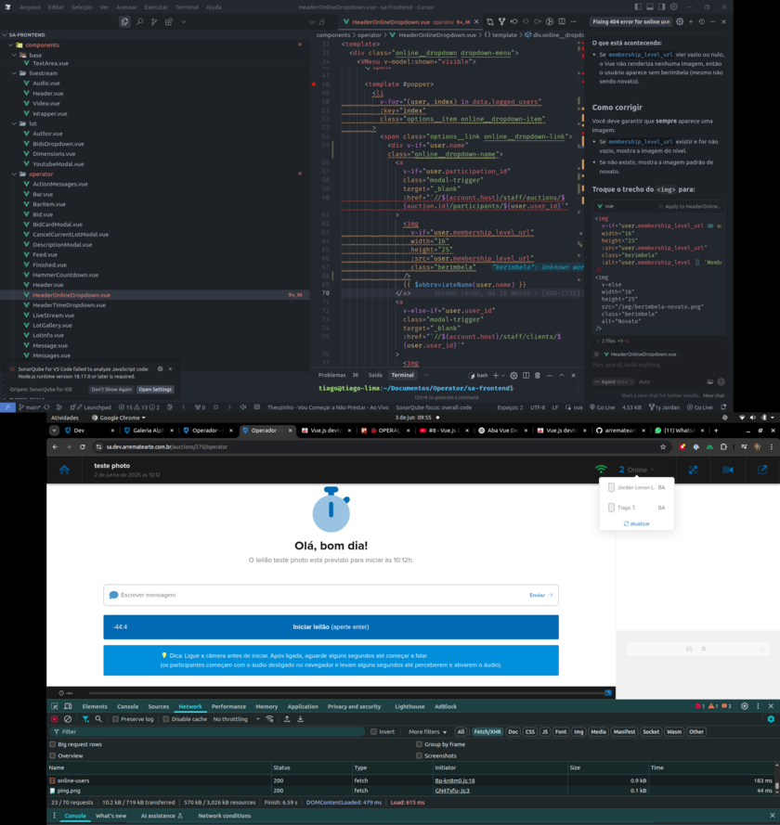Collapse the components folder
Image resolution: width=780 pixels, height=825 pixels.
[10, 45]
